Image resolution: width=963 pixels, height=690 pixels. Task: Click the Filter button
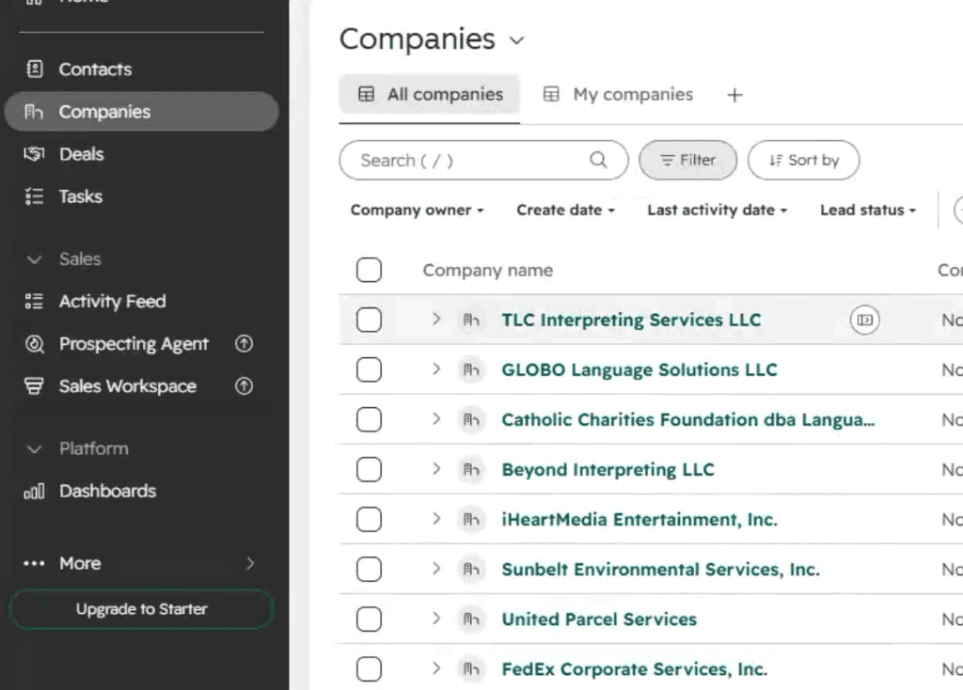687,160
